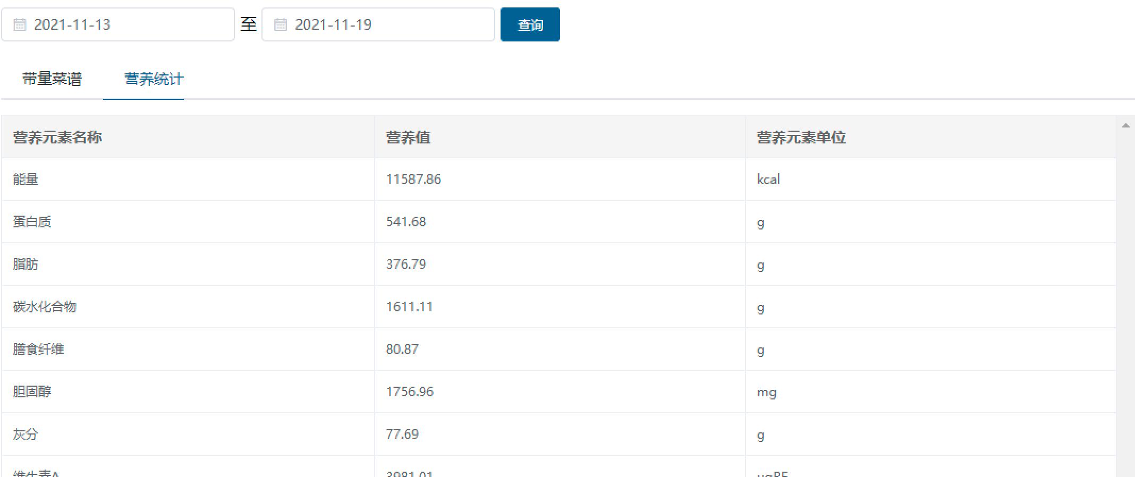Click the end date input showing 2021-11-19
The image size is (1135, 477).
[388, 25]
